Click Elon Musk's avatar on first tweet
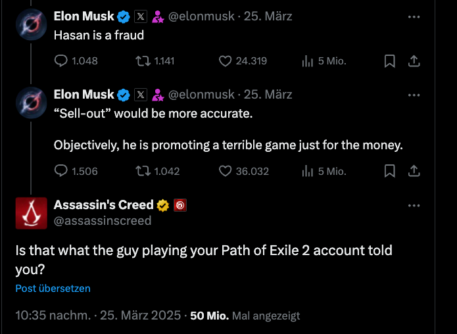The image size is (457, 334). 31,24
